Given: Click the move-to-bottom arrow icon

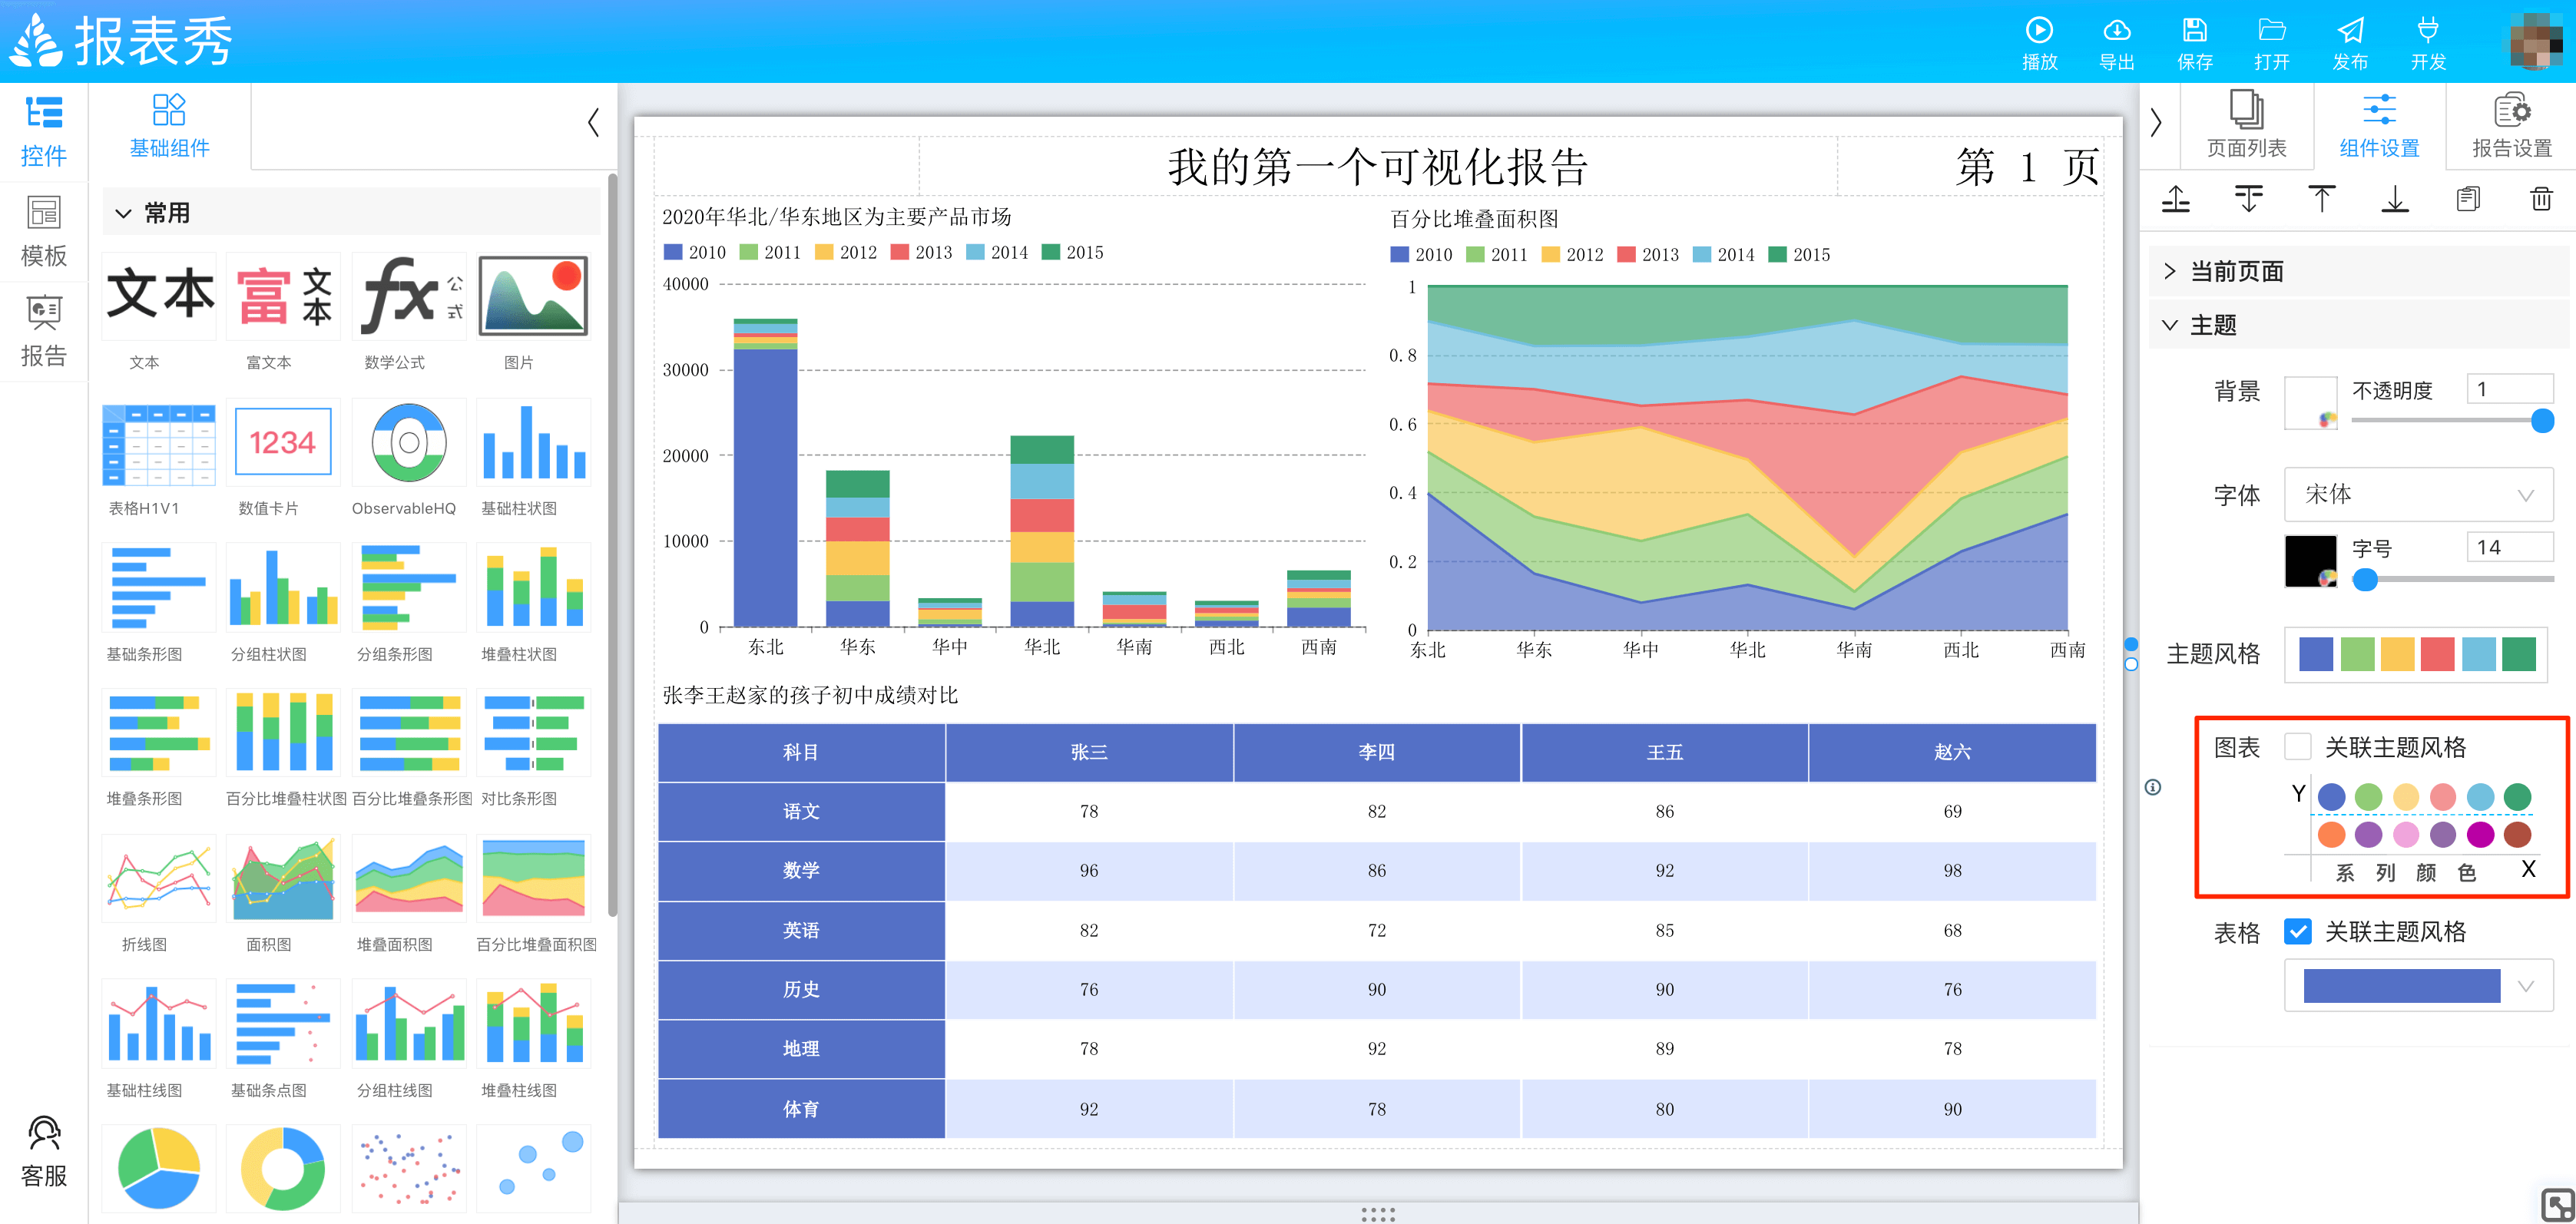Looking at the screenshot, I should coord(2395,198).
